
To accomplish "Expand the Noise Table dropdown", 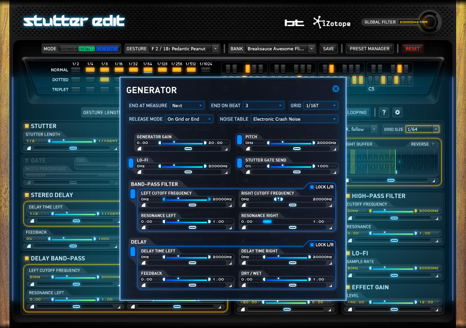I will tap(294, 119).
